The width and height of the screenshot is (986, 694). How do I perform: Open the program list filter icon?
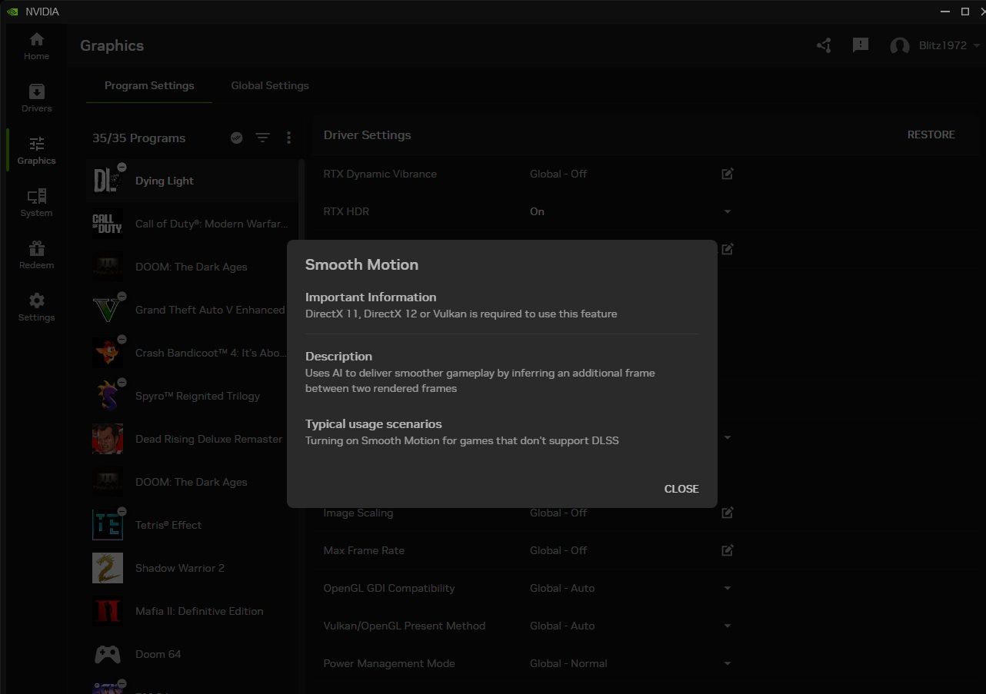pyautogui.click(x=262, y=138)
